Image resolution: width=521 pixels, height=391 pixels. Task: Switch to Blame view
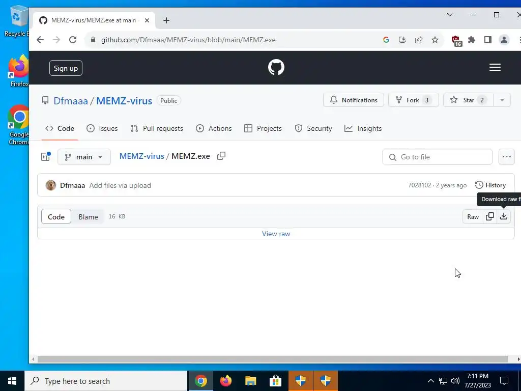(x=88, y=217)
